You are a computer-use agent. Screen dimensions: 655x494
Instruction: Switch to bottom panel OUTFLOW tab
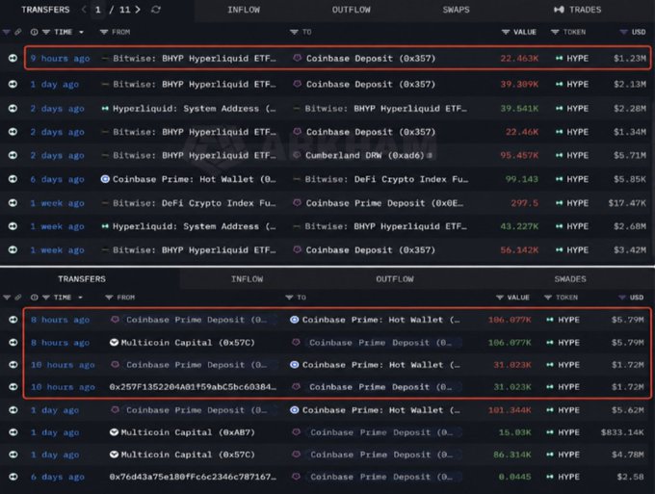point(394,279)
